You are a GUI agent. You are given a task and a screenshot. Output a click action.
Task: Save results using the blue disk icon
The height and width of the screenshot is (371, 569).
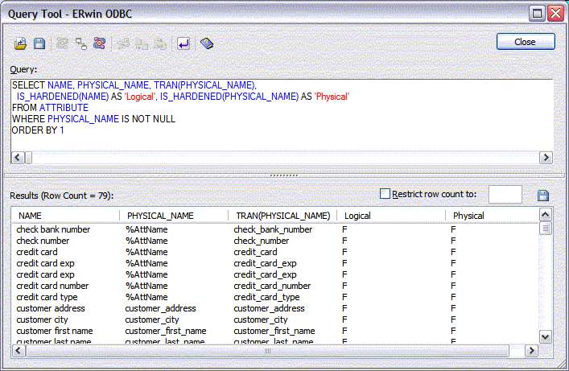click(543, 196)
